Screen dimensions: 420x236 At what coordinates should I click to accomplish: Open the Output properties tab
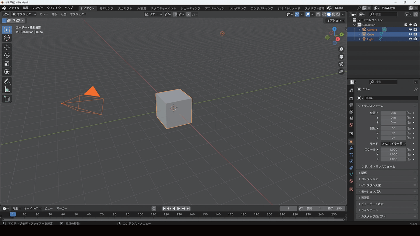(x=351, y=105)
